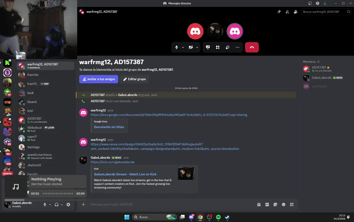Hang up the call with red button

252,47
